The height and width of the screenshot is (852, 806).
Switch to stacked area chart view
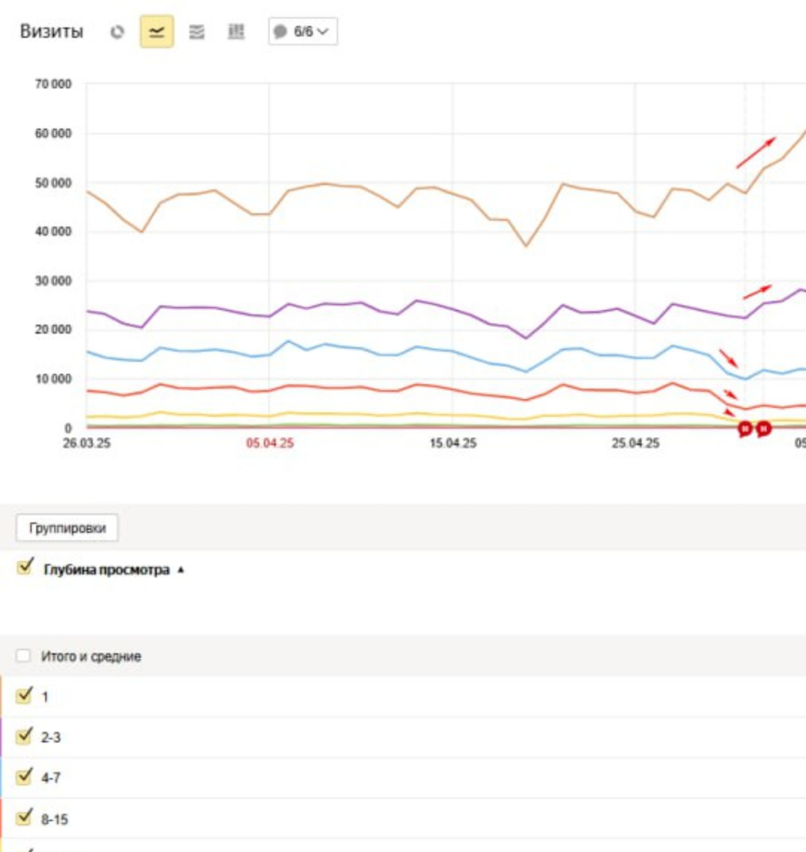[x=196, y=32]
